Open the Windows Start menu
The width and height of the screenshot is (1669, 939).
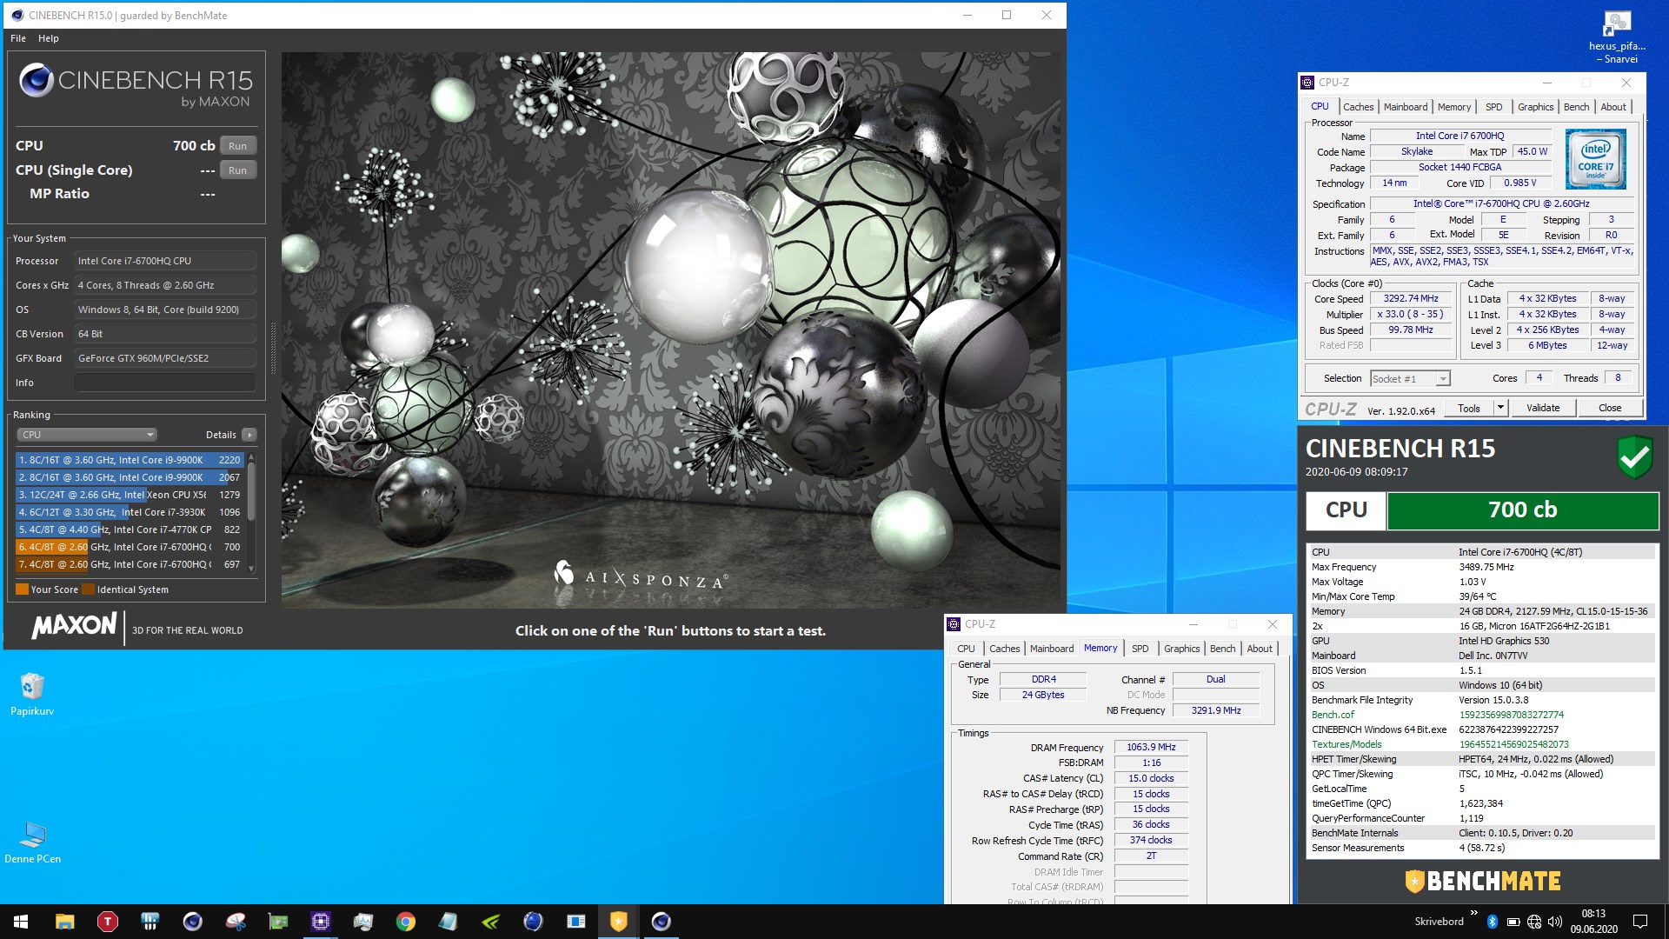(x=21, y=922)
